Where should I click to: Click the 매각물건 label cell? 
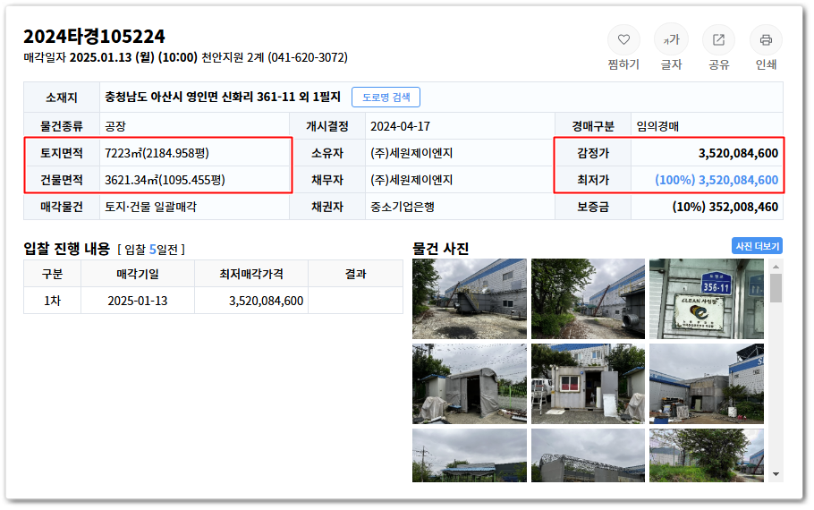tap(62, 207)
